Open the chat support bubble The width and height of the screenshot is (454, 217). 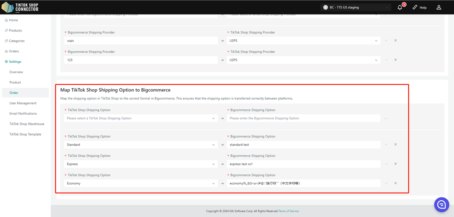(x=442, y=205)
